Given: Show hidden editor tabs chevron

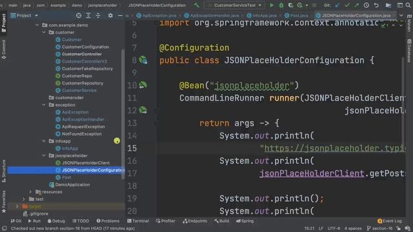Looking at the screenshot, I should (401, 15).
